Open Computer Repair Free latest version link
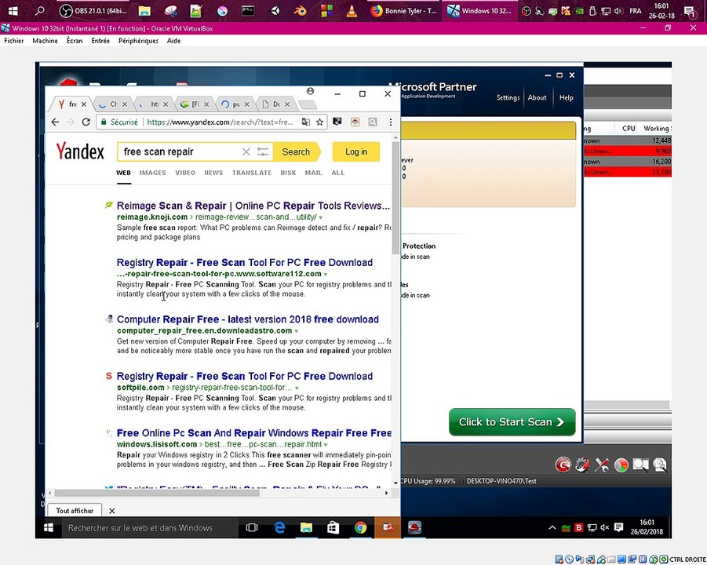This screenshot has height=565, width=707. (247, 319)
